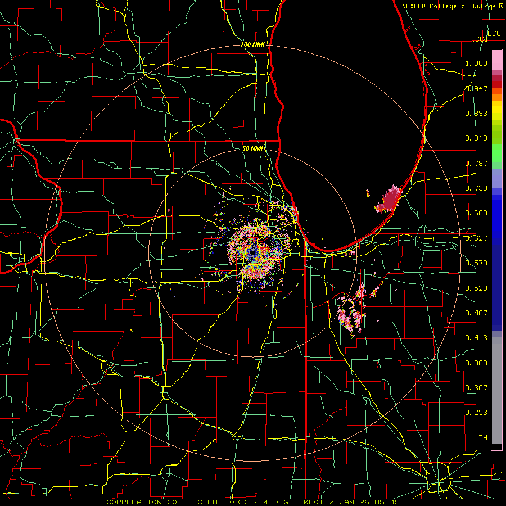
Task: Click the 0.627 scale value
Action: (476, 238)
